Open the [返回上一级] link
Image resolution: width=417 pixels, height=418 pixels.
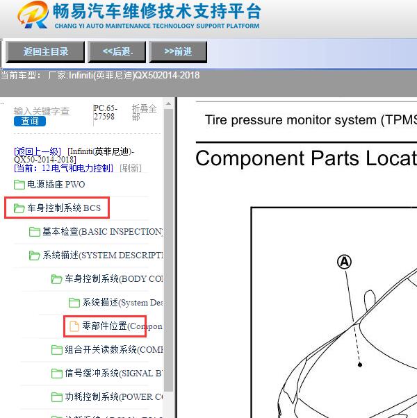[38, 151]
